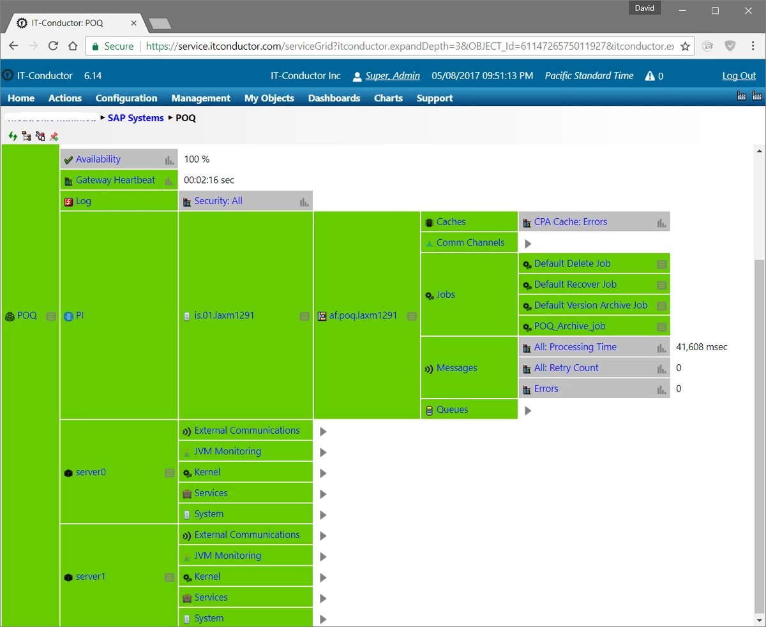Open the chart icon next to Availability
766x627 pixels.
(x=170, y=159)
